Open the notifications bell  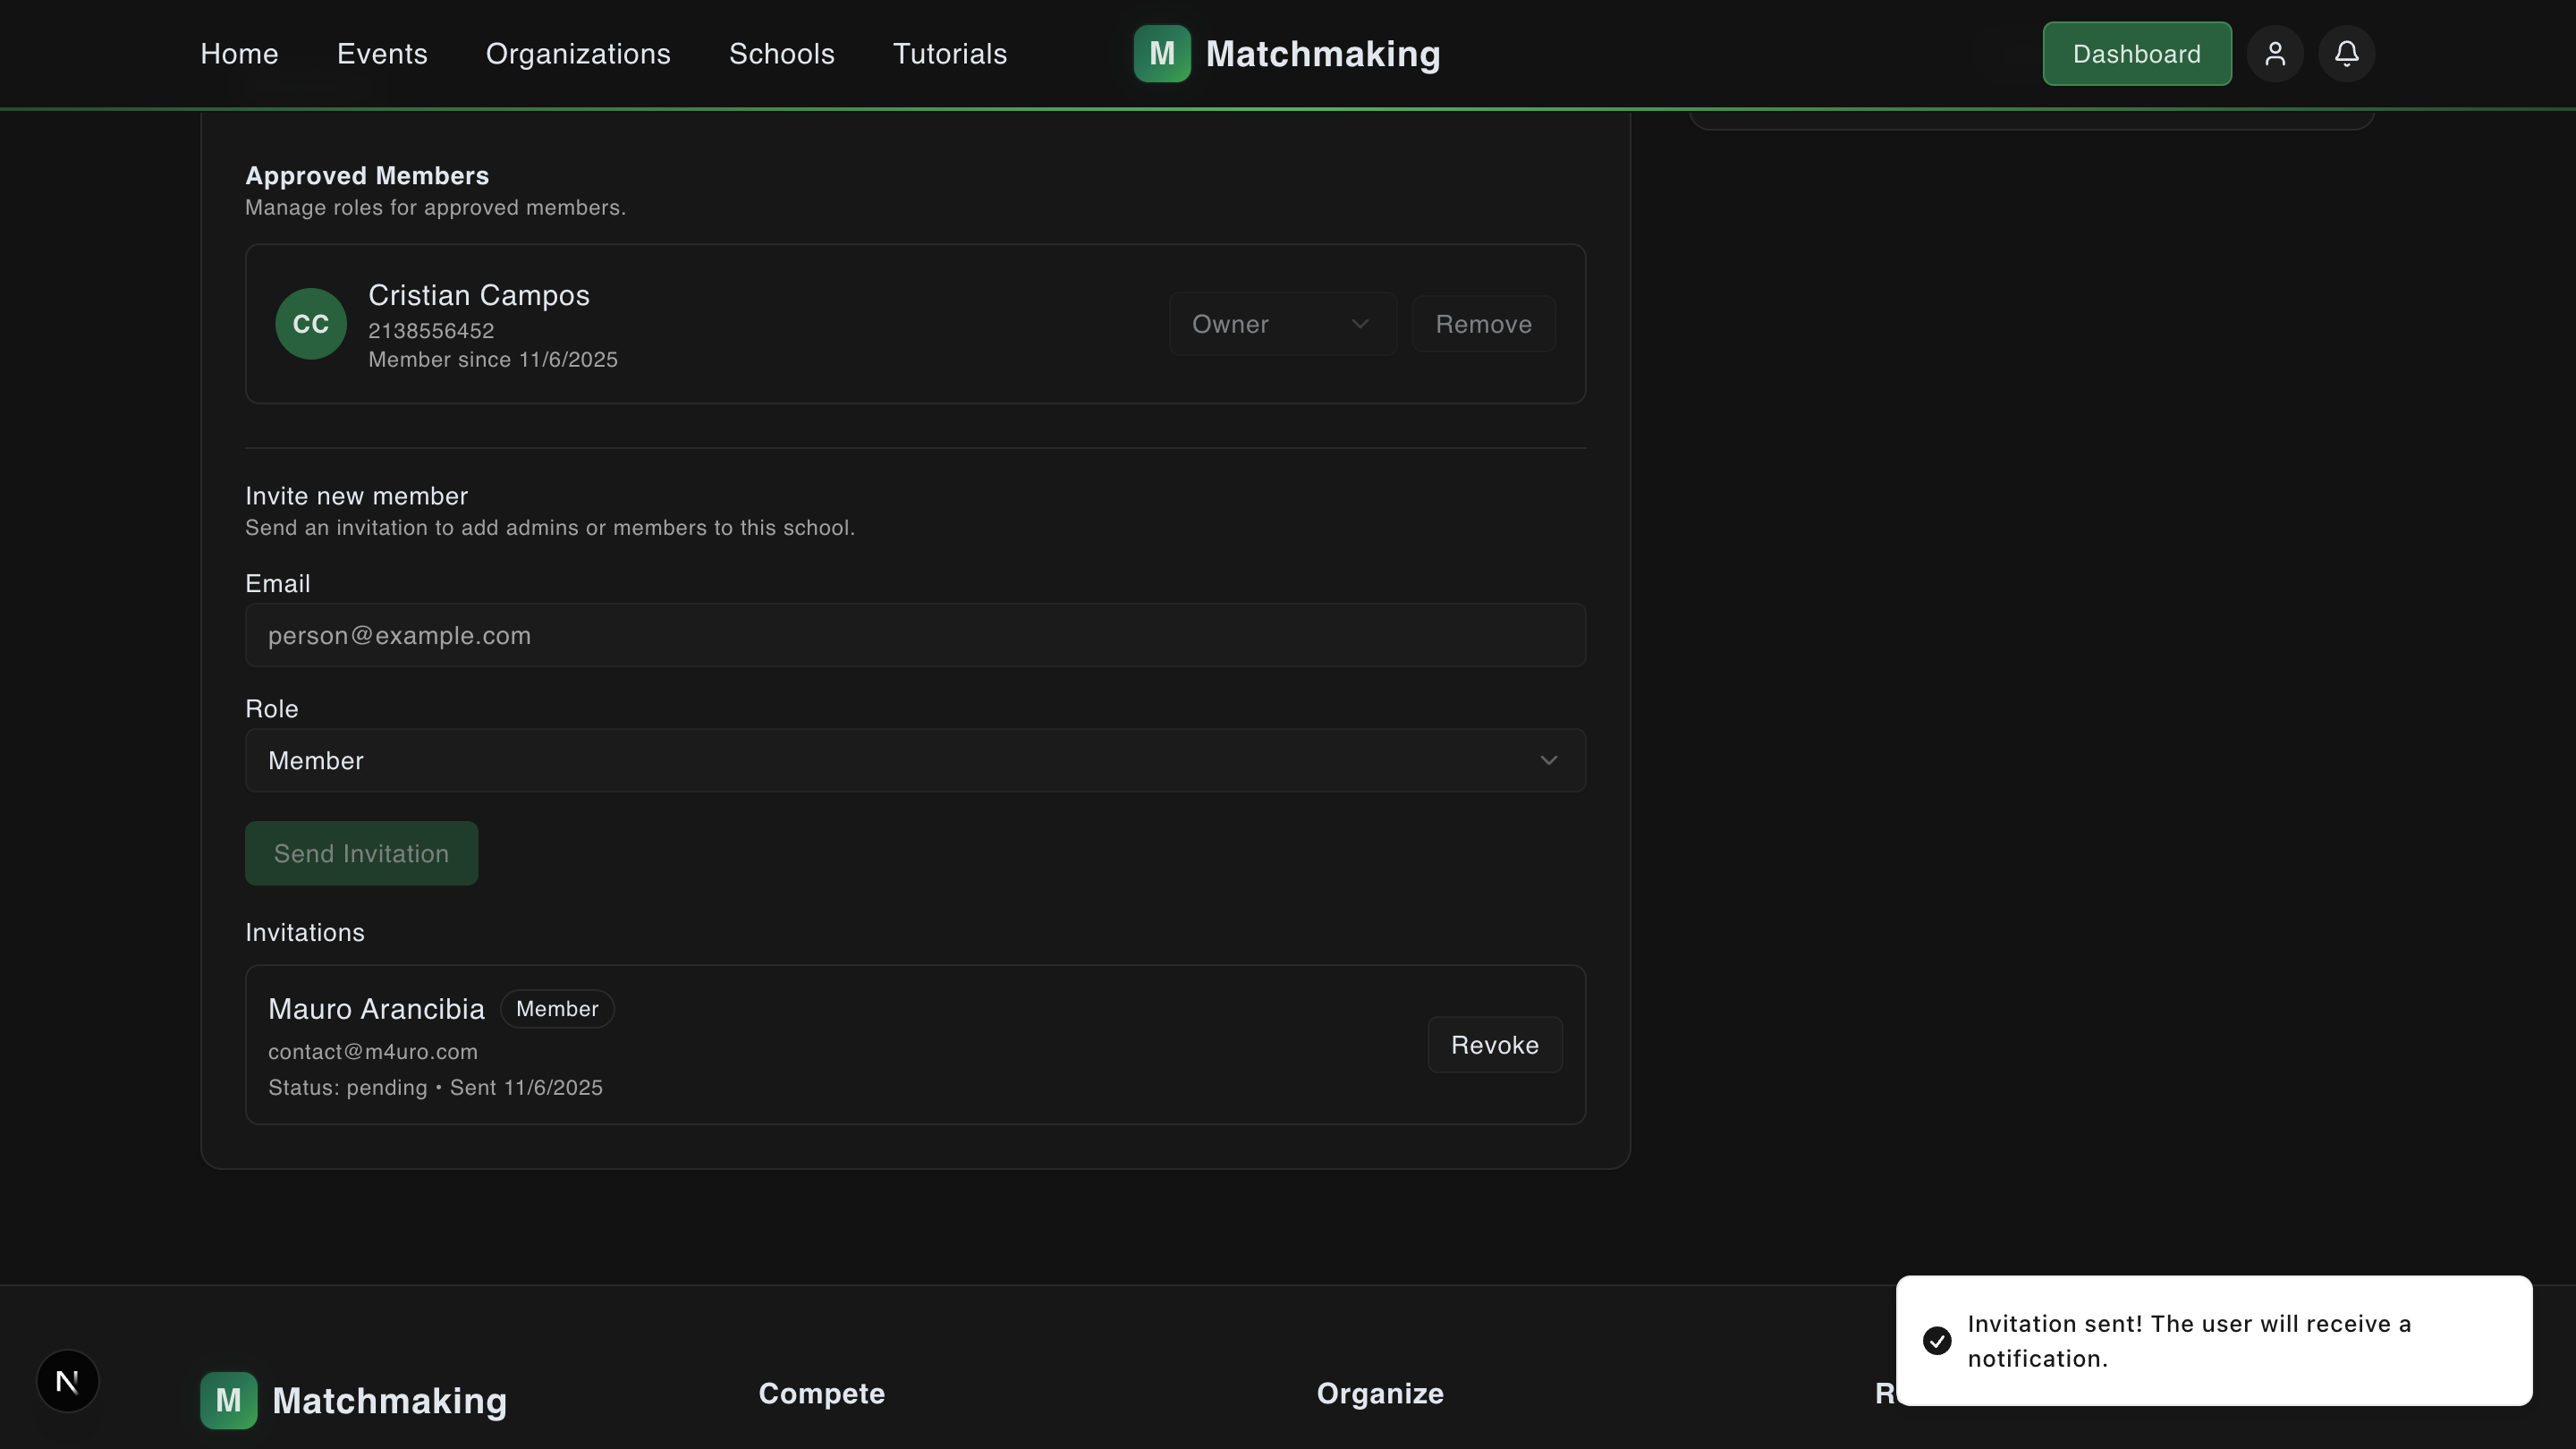click(x=2346, y=54)
